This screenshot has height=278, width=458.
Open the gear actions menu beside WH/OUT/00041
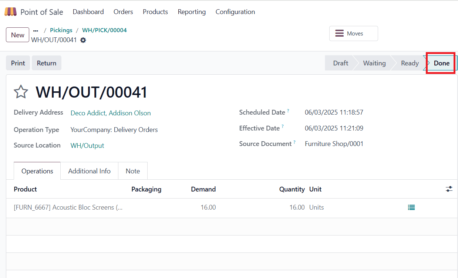click(83, 40)
